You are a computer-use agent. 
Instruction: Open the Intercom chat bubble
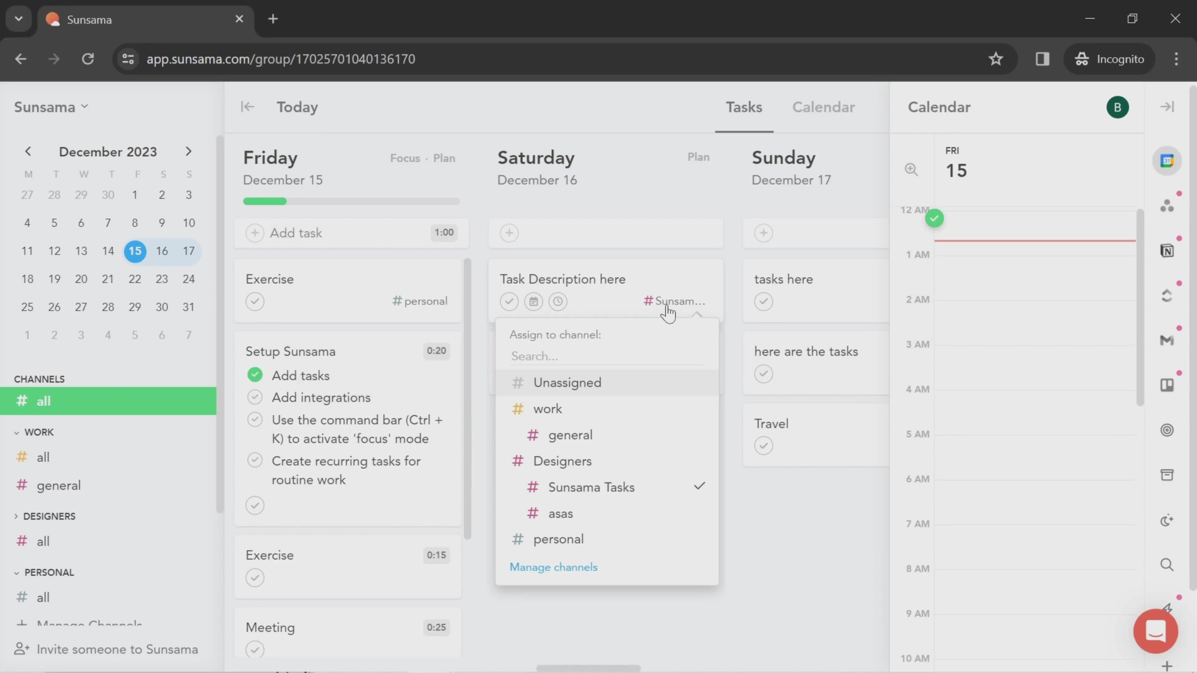1155,631
